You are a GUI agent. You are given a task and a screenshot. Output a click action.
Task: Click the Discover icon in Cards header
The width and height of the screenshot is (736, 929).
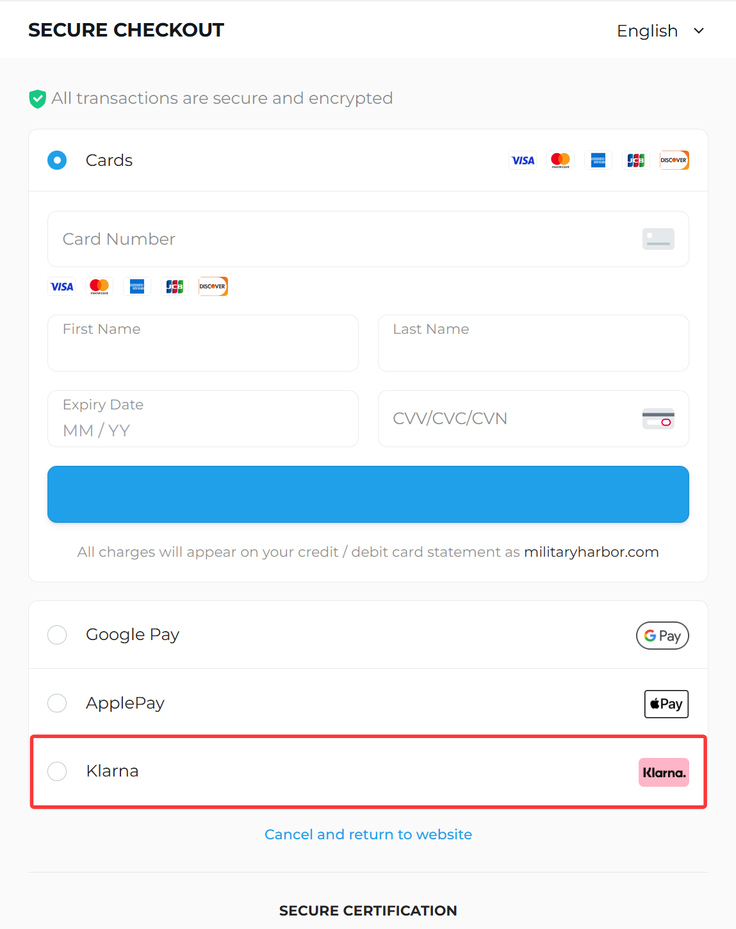tap(674, 160)
